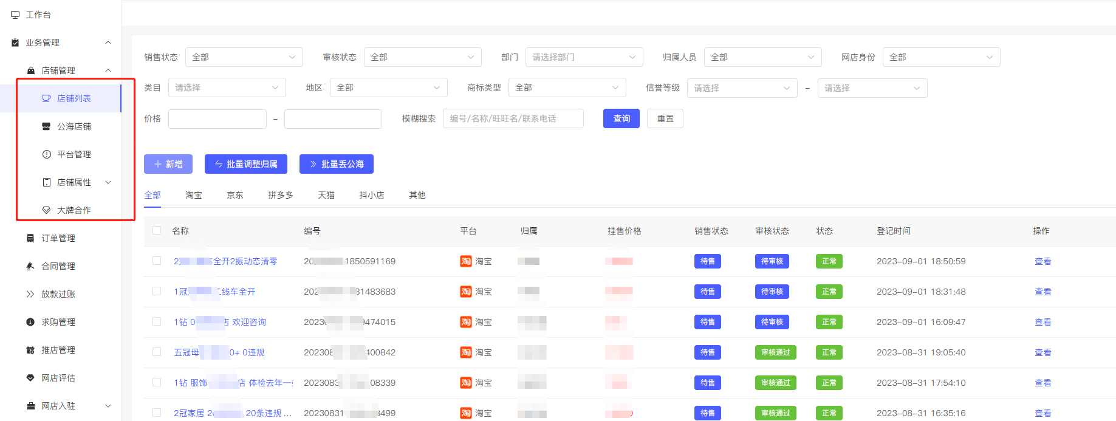
Task: Click the 大牌合作 icon
Action: (x=46, y=210)
